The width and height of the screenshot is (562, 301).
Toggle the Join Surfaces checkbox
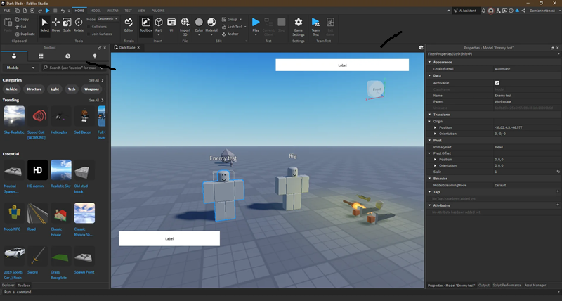point(89,34)
